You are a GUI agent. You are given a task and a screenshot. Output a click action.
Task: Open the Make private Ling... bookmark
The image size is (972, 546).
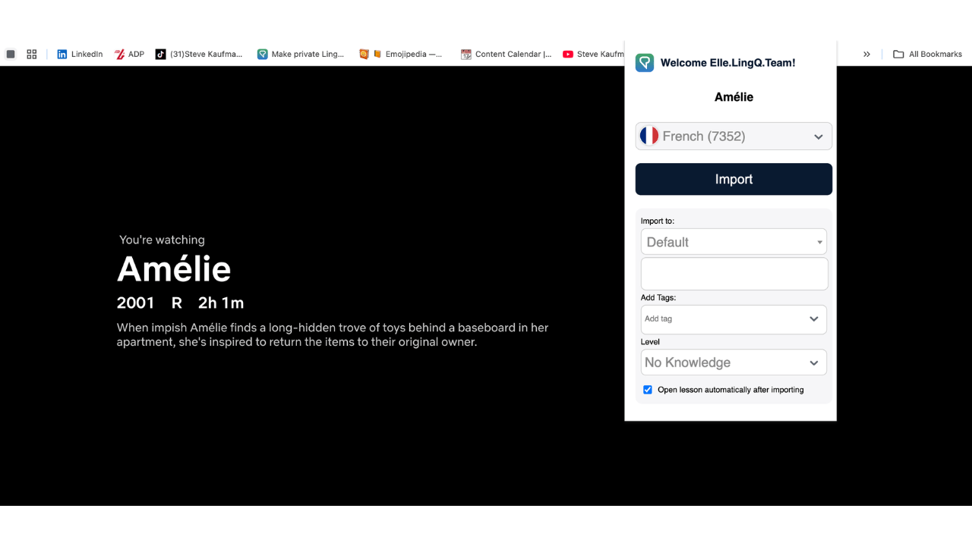click(301, 54)
